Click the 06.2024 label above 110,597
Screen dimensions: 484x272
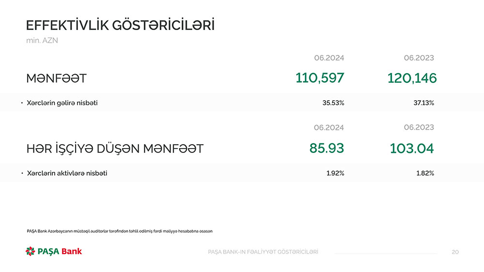tap(329, 58)
